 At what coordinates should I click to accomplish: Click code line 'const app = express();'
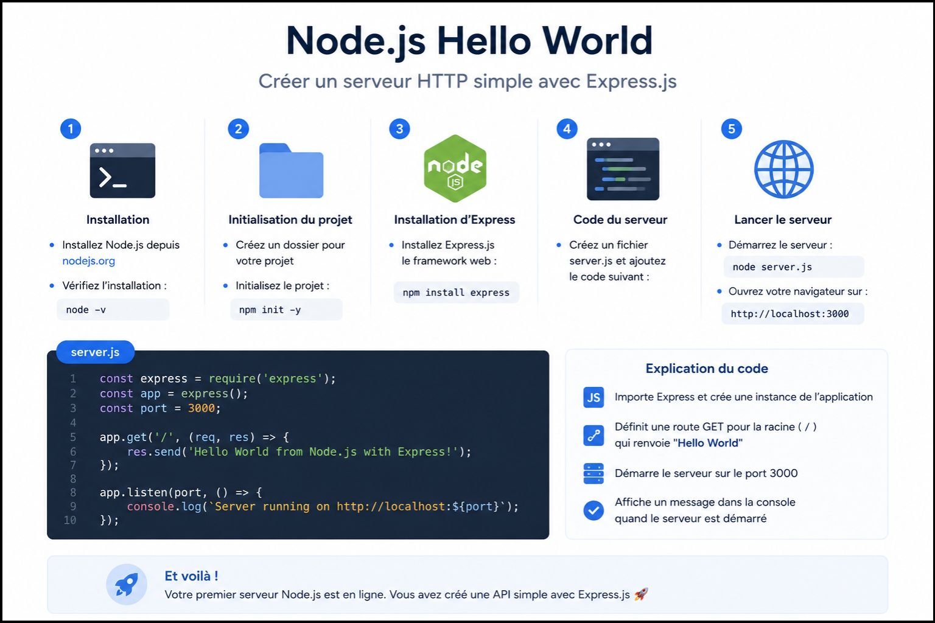[174, 394]
